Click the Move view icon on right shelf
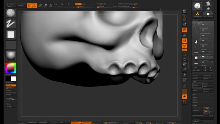Screen dimensions: 220x124 [185, 64]
